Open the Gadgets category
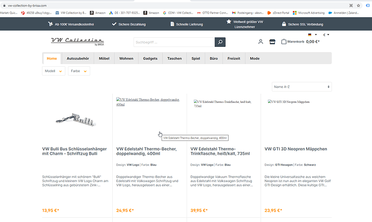372x222 pixels. click(150, 59)
